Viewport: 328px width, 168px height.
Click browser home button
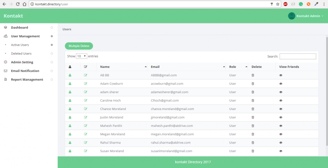(x=25, y=4)
